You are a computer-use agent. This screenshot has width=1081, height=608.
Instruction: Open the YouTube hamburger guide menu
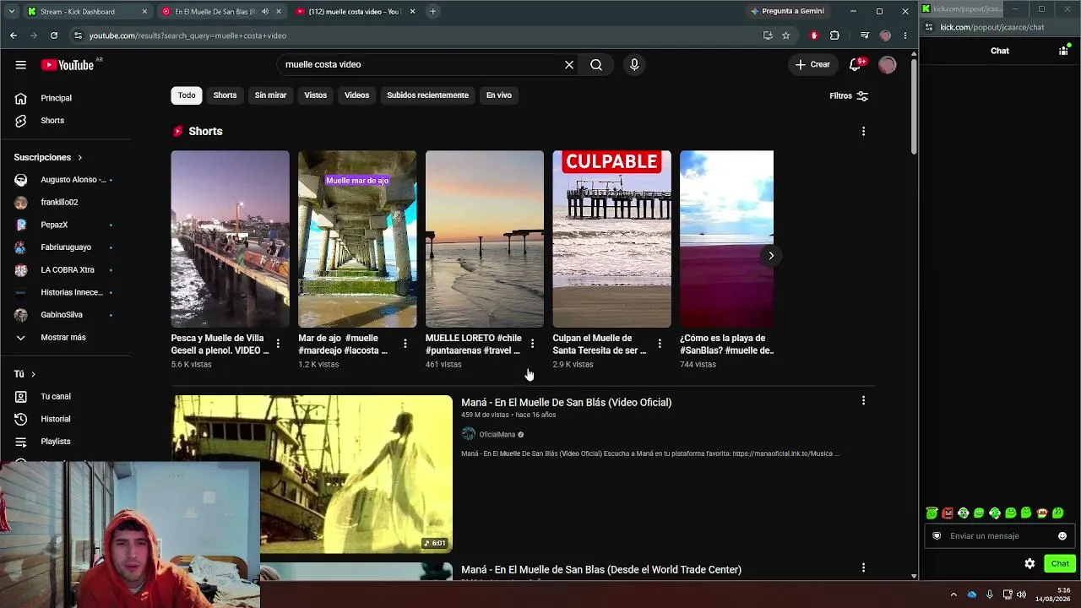coord(21,65)
